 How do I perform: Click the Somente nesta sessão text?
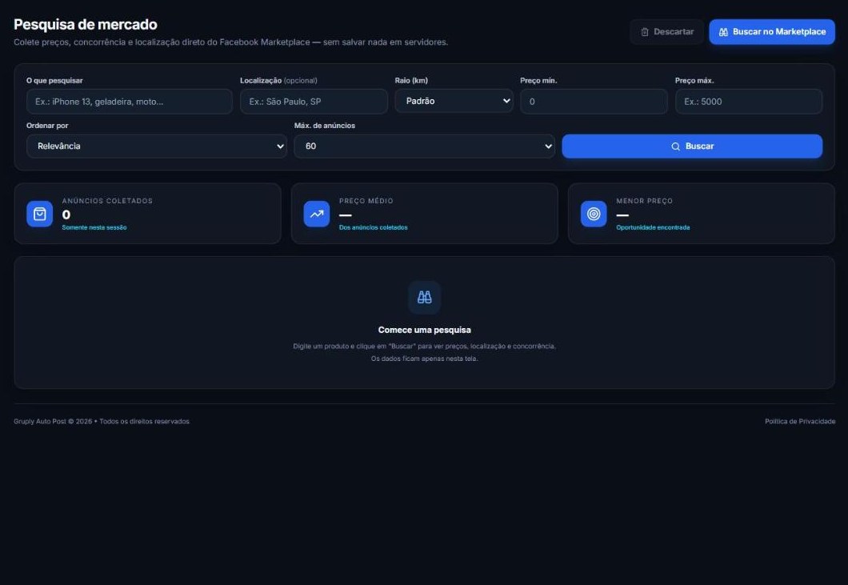click(94, 227)
